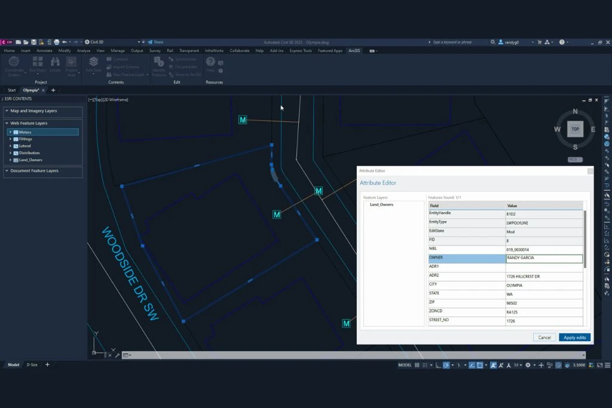The height and width of the screenshot is (408, 612).
Task: Click the TOP face of the ViewCube
Action: (576, 129)
